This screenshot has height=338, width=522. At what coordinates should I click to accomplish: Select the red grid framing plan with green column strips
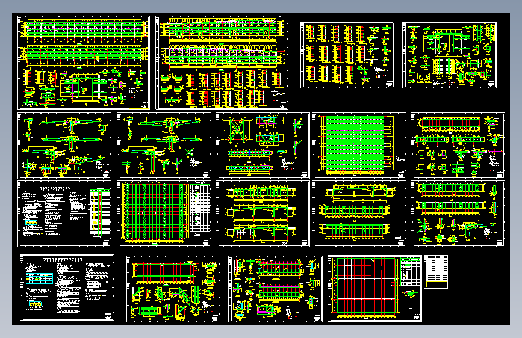pyautogui.click(x=164, y=214)
